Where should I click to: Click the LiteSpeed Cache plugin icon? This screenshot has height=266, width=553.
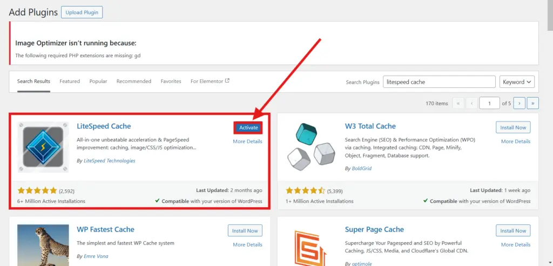tap(43, 147)
